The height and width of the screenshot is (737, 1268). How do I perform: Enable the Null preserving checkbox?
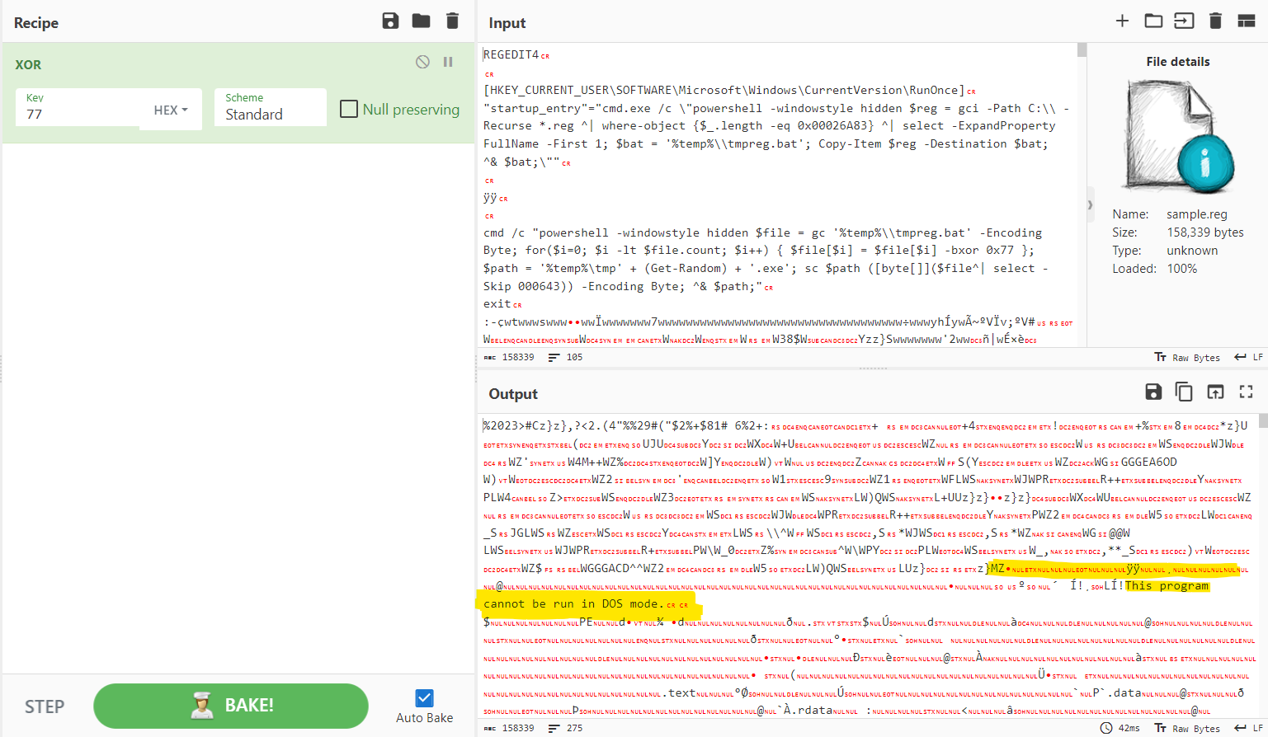349,109
